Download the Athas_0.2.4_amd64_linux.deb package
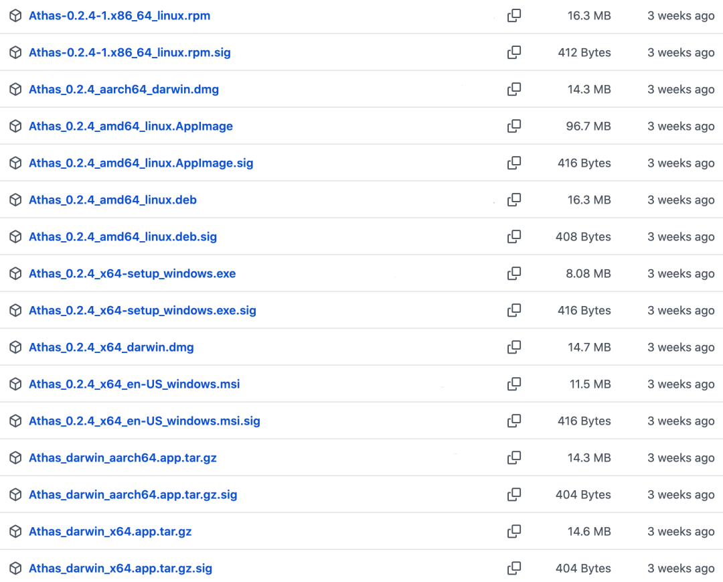 point(112,200)
